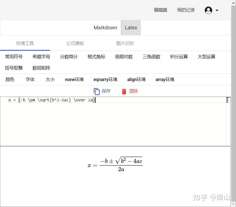Open 我的记录 from the top bar
Image resolution: width=236 pixels, height=207 pixels.
click(186, 10)
